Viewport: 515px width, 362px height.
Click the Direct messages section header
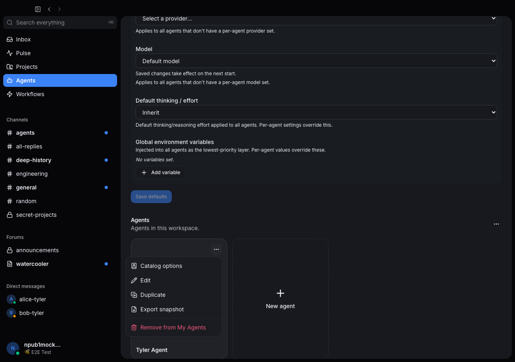tap(26, 286)
